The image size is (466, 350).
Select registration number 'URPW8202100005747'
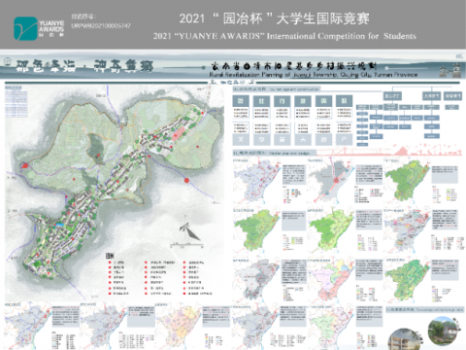[x=101, y=26]
